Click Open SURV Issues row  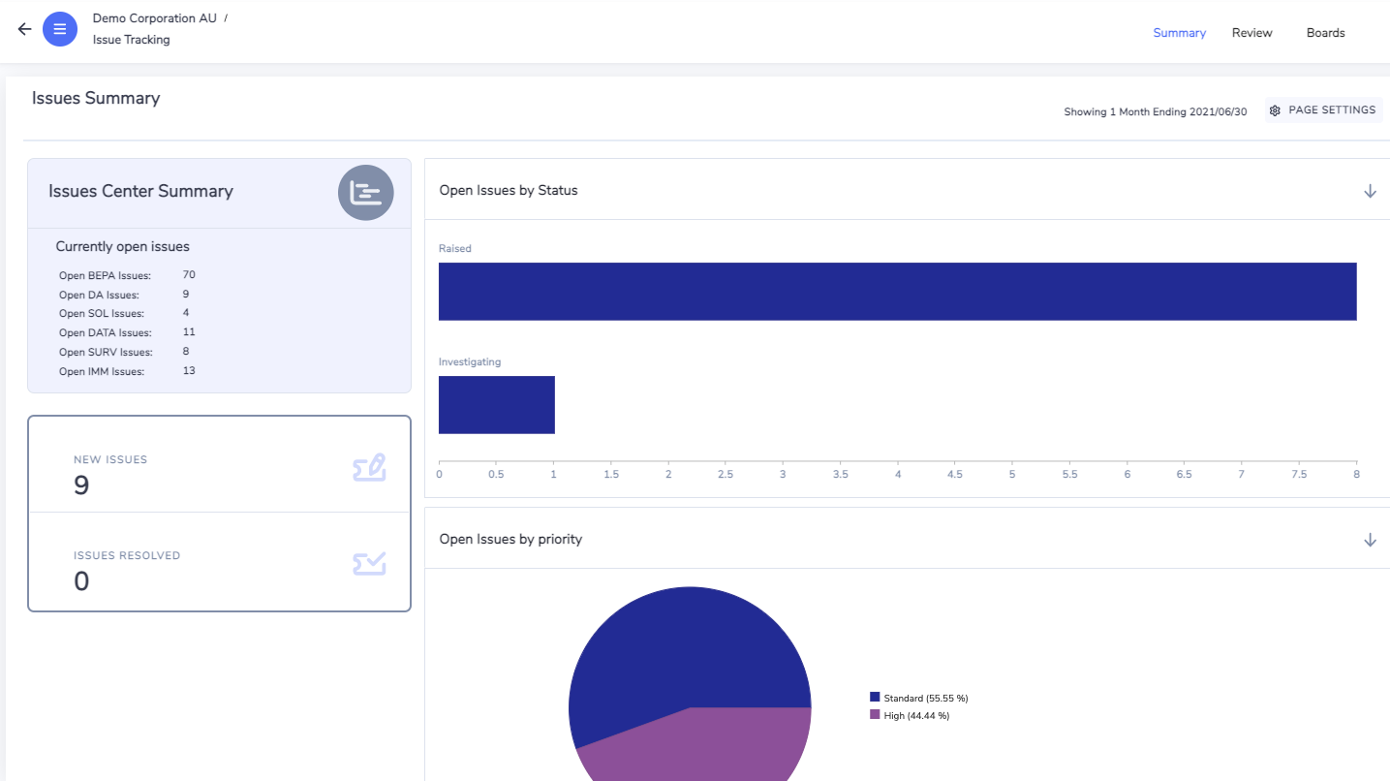(124, 353)
